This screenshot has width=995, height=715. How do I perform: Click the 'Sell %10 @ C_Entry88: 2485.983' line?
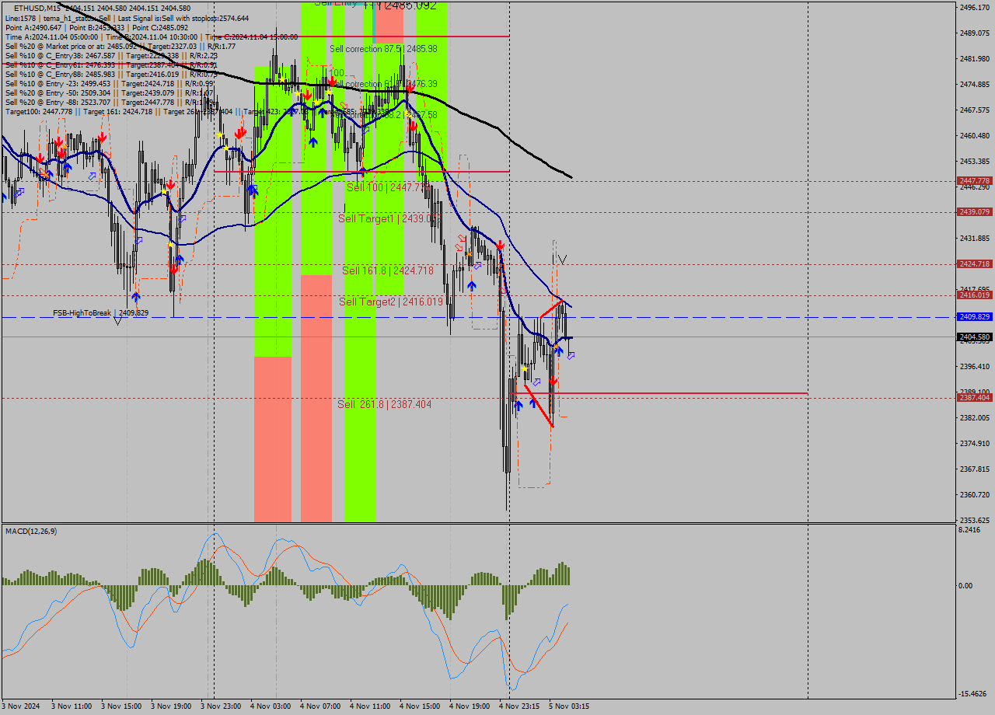pos(111,74)
